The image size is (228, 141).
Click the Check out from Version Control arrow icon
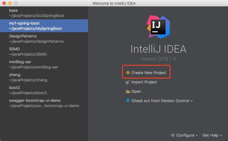tap(128, 101)
